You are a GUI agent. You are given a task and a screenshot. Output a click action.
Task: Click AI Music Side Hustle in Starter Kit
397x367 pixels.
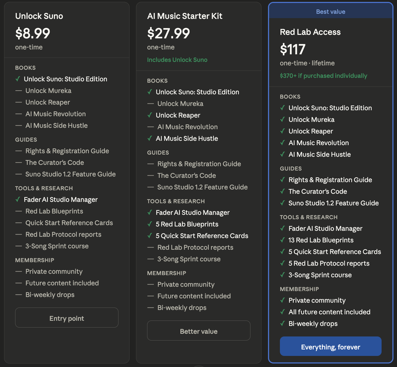(x=187, y=138)
